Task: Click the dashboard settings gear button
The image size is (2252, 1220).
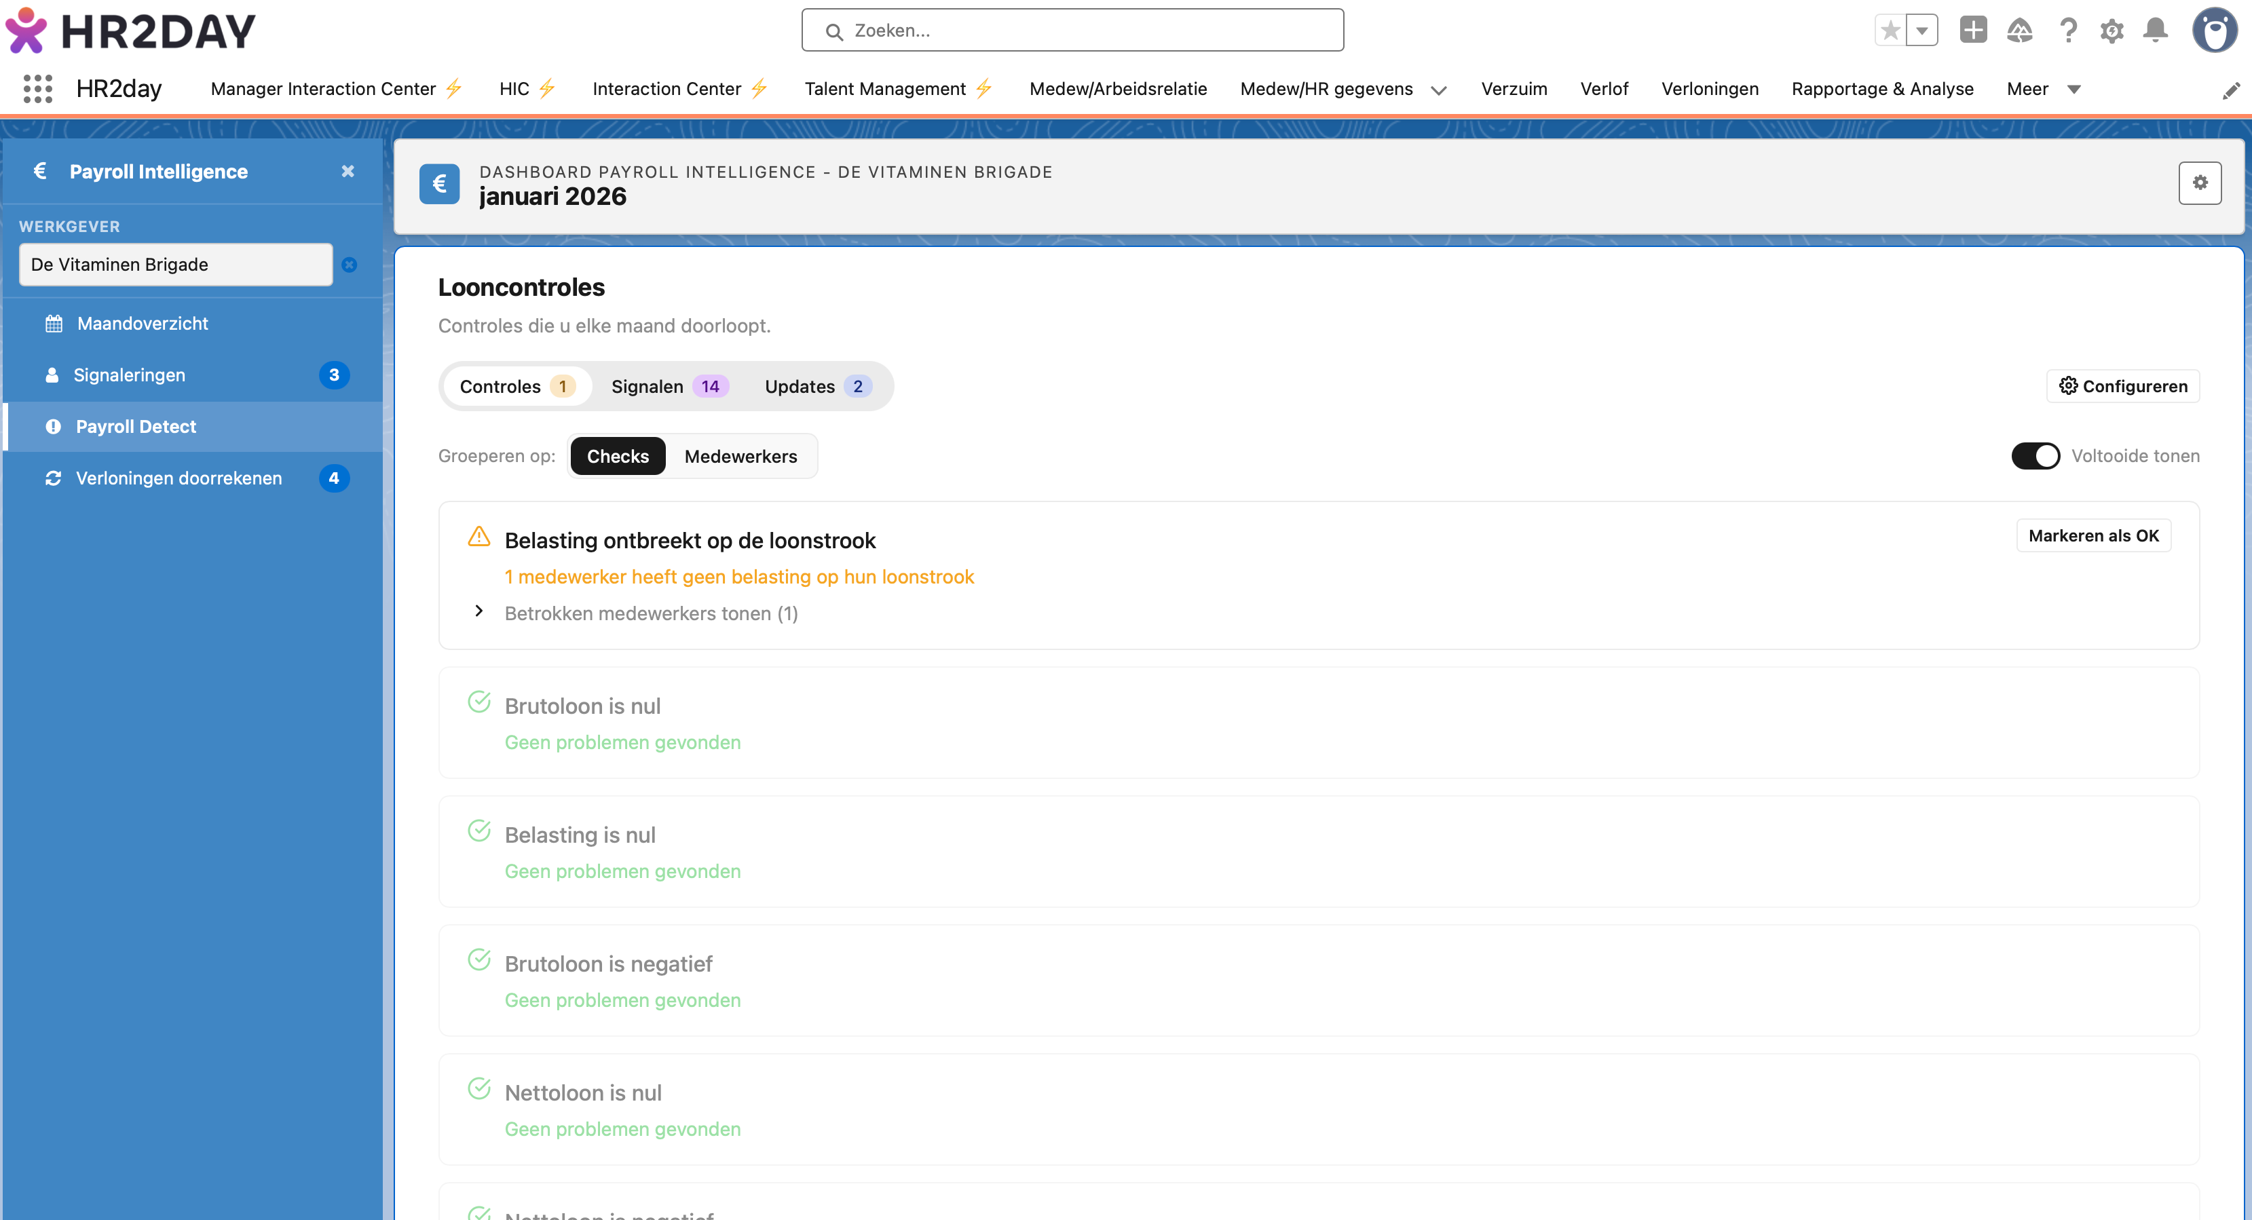Action: 2200,183
